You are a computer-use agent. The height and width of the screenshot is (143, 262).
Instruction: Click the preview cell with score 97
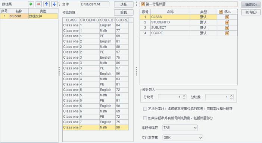[122, 52]
